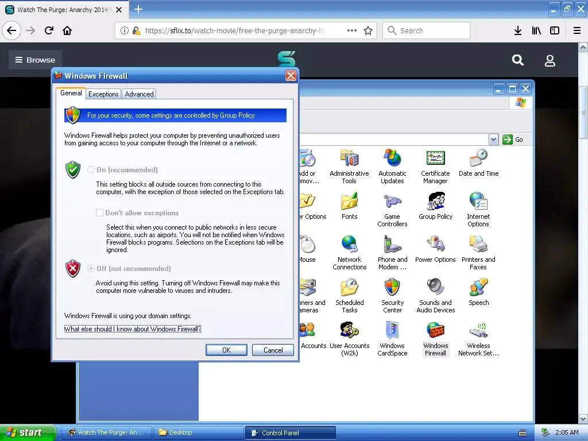Go to Firefox home page icon
The height and width of the screenshot is (441, 588).
click(67, 30)
